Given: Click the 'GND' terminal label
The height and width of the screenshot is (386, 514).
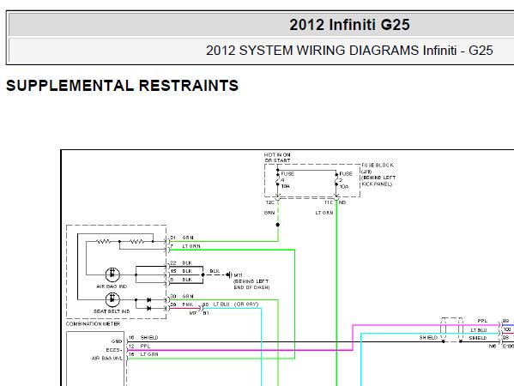Looking at the screenshot, I should pyautogui.click(x=117, y=341).
